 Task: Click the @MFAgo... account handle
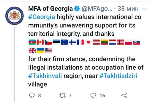(97, 9)
